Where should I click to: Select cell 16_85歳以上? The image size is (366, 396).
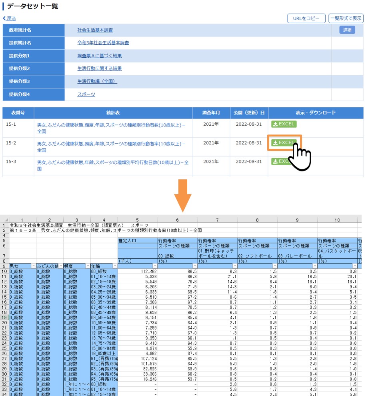click(104, 354)
